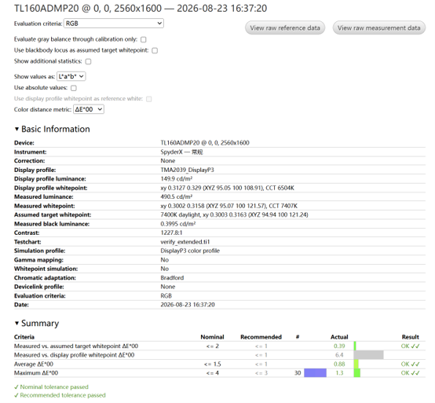Open the Evaluation criteria RGB dropdown

(114, 24)
